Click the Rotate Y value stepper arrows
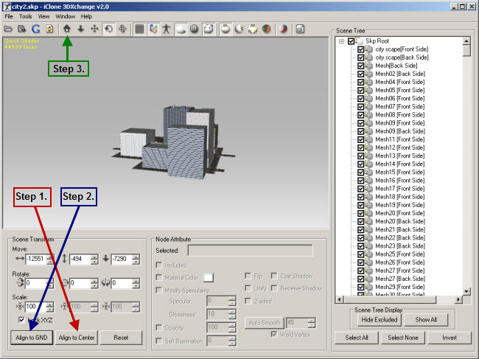Image resolution: width=479 pixels, height=359 pixels. click(x=94, y=284)
